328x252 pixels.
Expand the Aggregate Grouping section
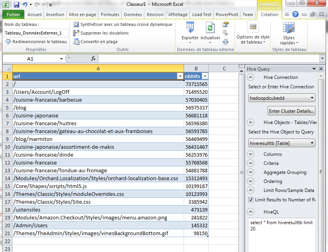251,172
